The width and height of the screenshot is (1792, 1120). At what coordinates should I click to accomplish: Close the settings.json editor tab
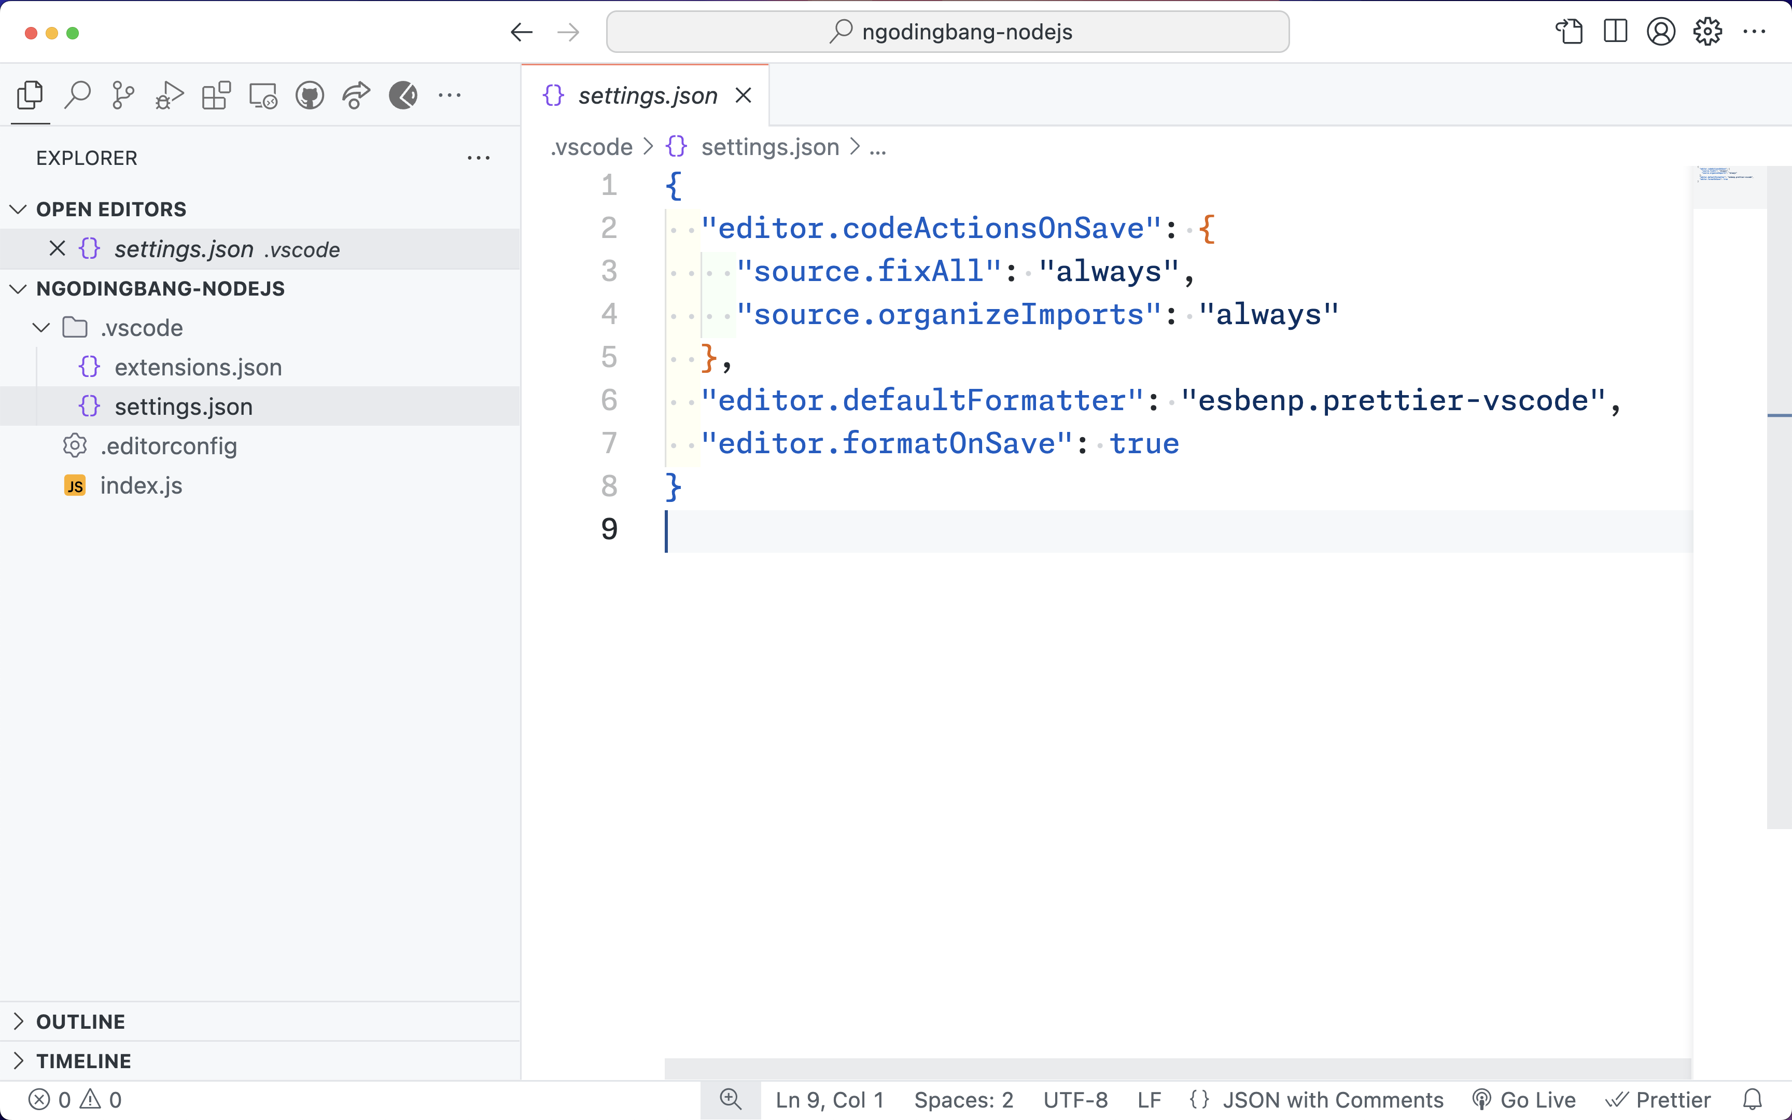click(744, 95)
